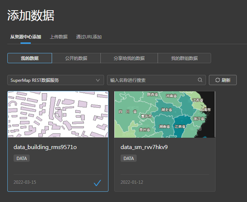The width and height of the screenshot is (247, 202).
Task: Select the 公开的数据 filter option
Action: [76, 58]
